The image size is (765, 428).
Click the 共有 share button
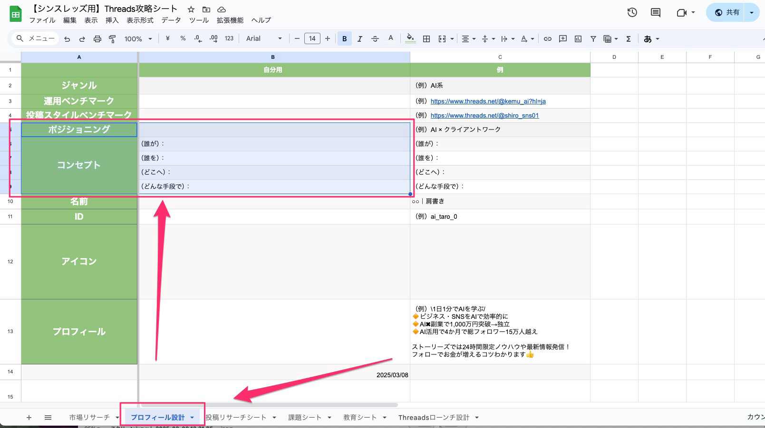tap(727, 13)
